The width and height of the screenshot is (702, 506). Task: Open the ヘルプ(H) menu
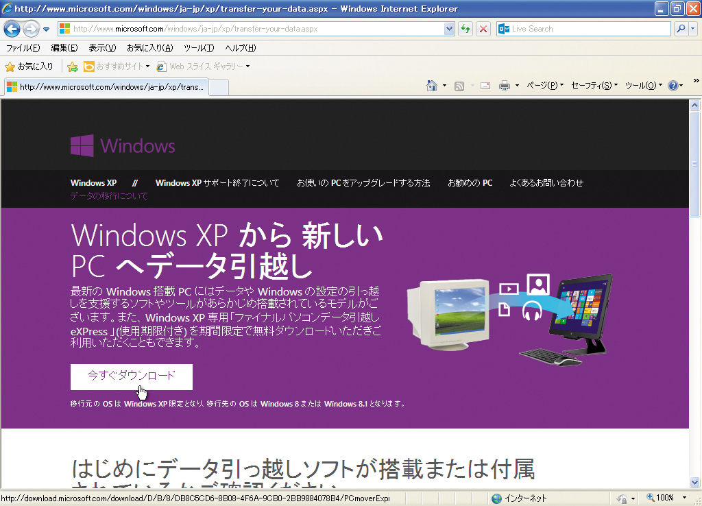click(x=241, y=48)
